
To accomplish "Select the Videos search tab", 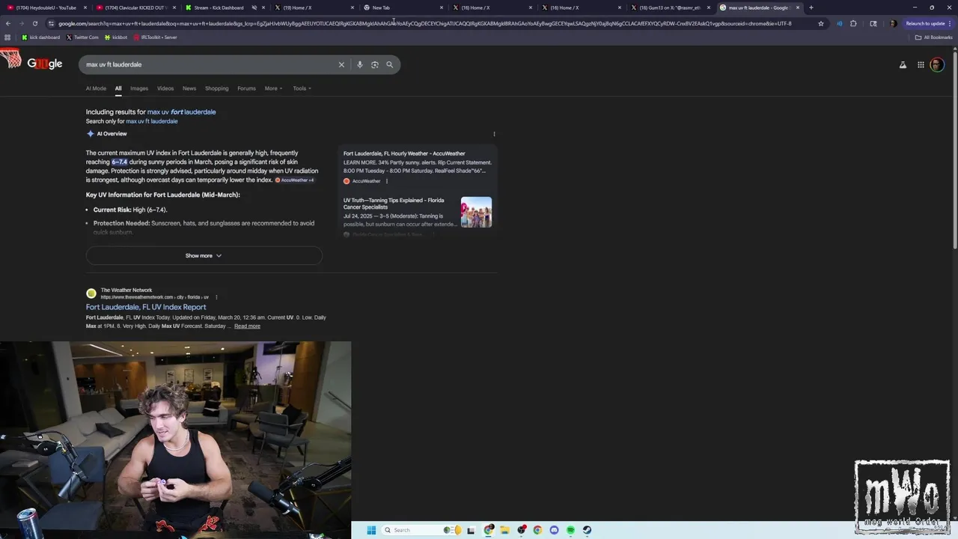I will [x=165, y=88].
